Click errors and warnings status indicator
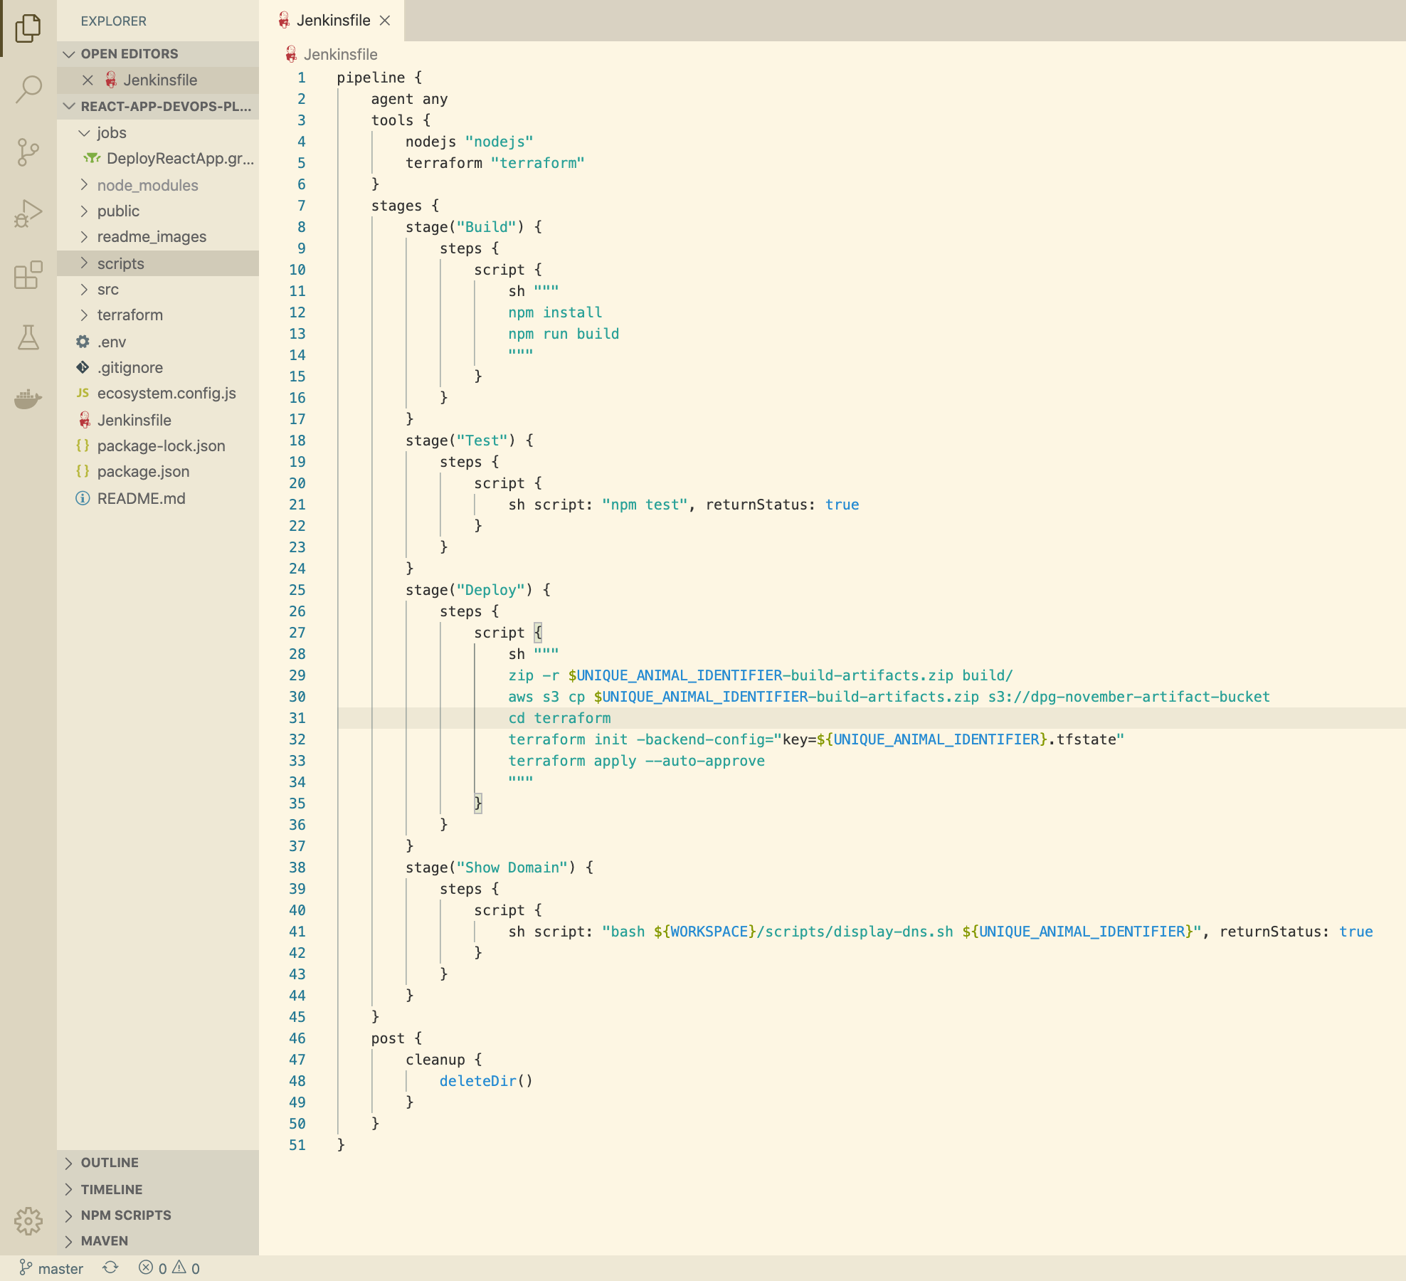 pyautogui.click(x=169, y=1267)
